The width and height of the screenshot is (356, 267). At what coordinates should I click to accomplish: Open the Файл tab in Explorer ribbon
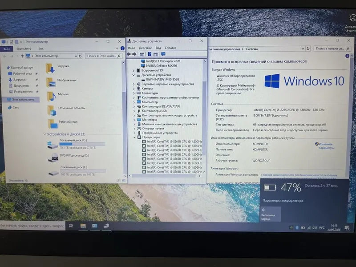pyautogui.click(x=6, y=49)
